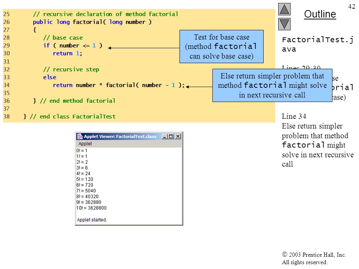Click 'Line 34' heading in outline

coord(294,116)
